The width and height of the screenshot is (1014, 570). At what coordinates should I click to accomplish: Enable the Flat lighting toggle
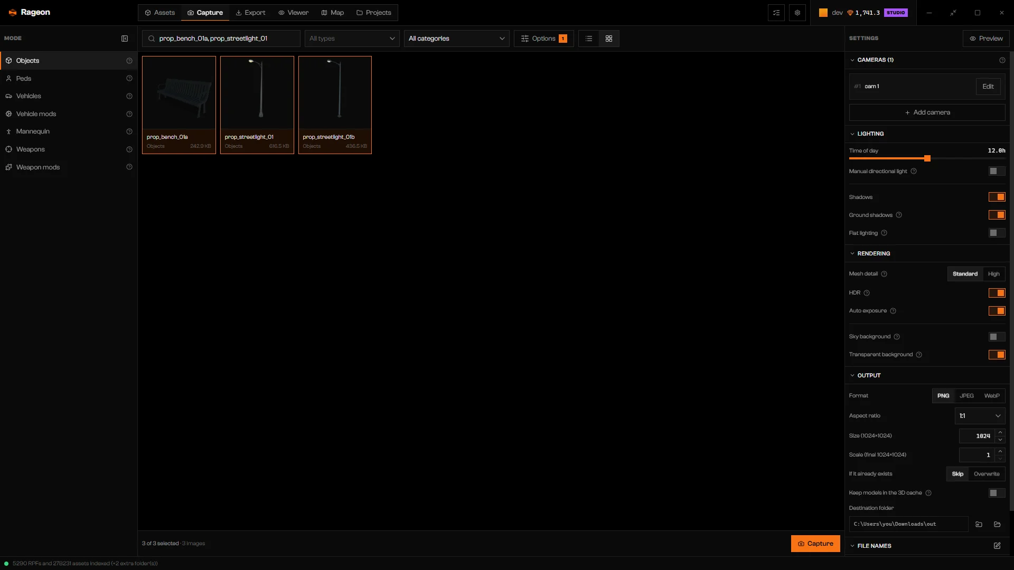click(997, 233)
